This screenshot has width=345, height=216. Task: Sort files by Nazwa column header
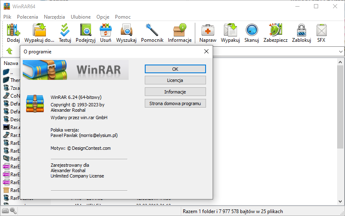pyautogui.click(x=11, y=63)
